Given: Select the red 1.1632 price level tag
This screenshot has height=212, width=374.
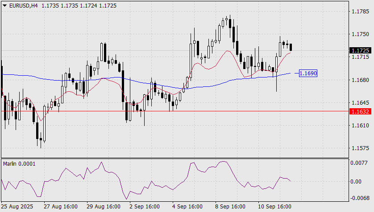Looking at the screenshot, I should (360, 111).
